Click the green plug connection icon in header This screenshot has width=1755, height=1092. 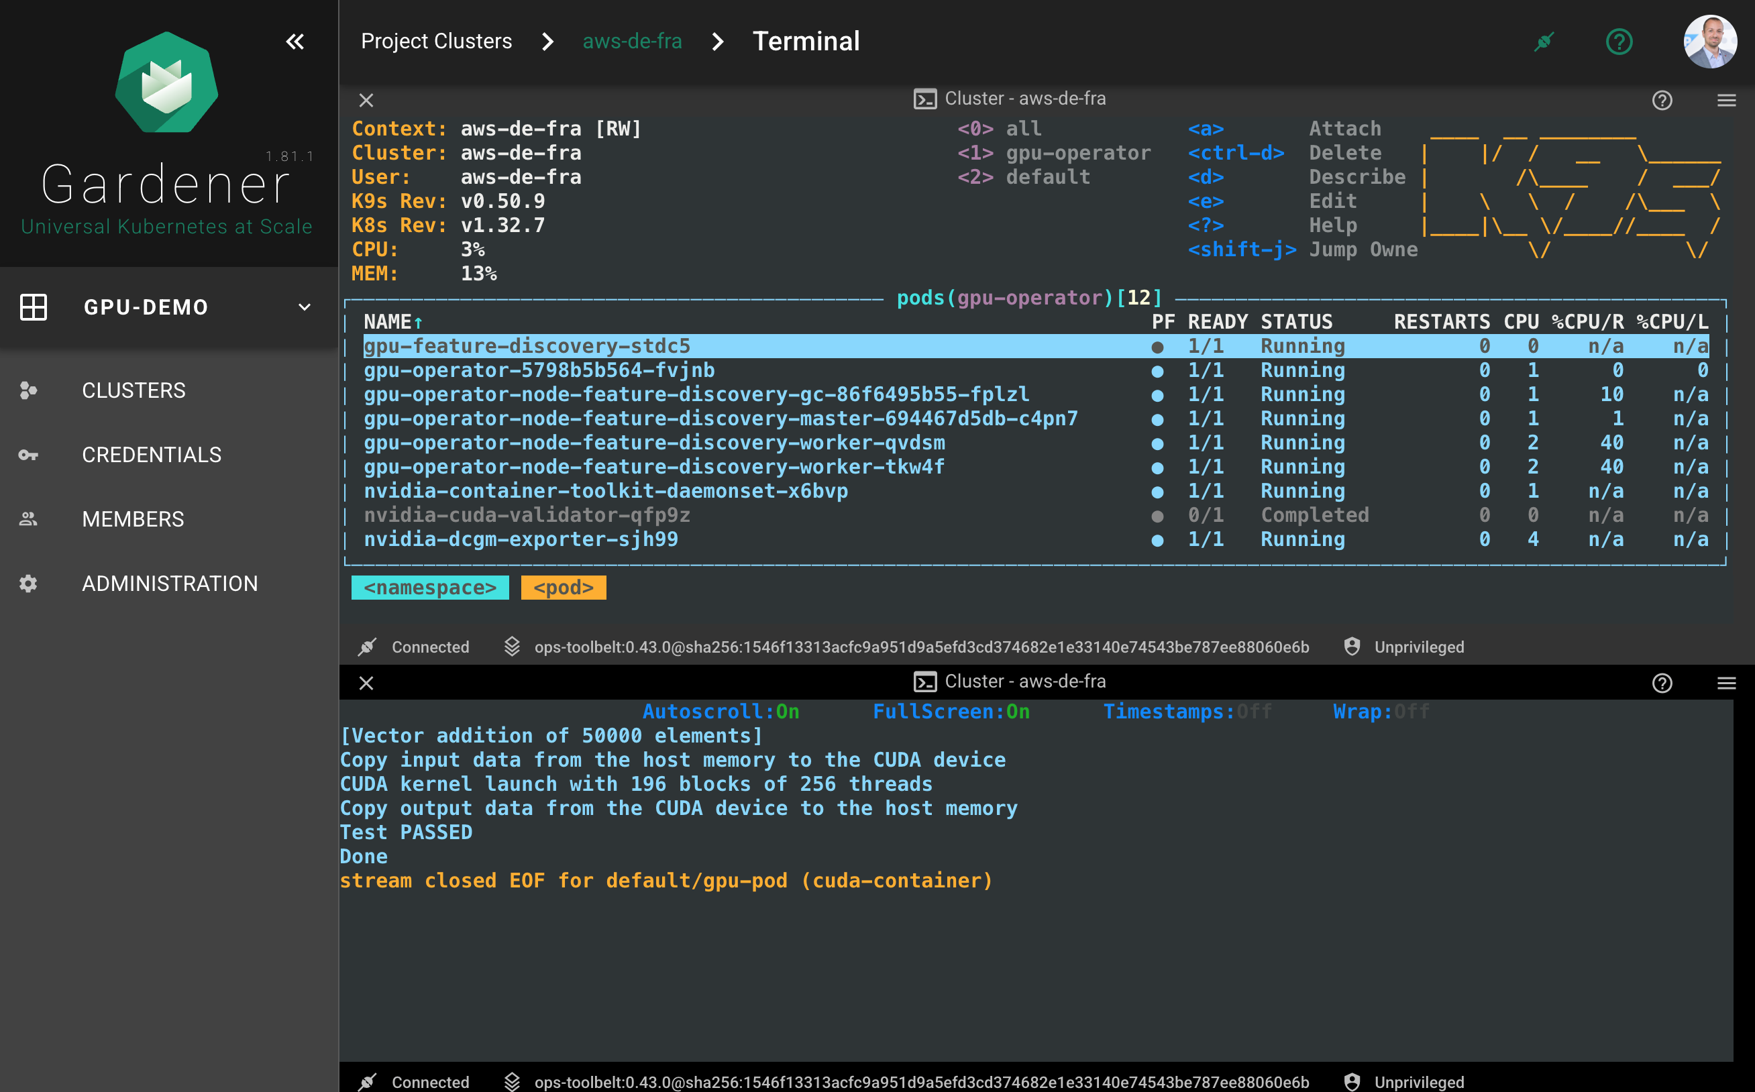coord(1544,42)
